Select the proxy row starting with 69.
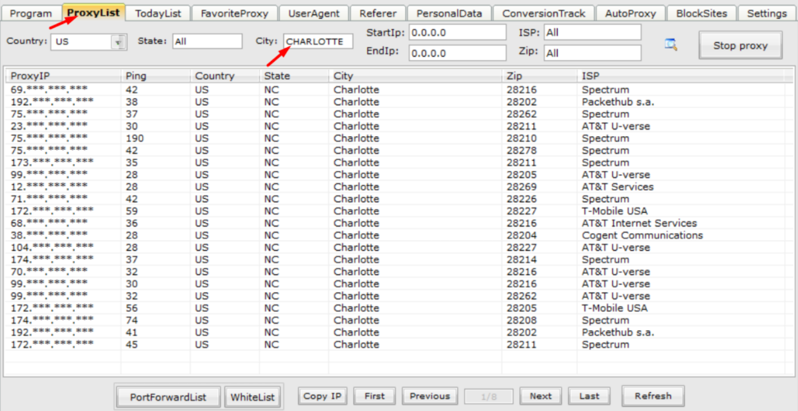The image size is (798, 411). 399,89
